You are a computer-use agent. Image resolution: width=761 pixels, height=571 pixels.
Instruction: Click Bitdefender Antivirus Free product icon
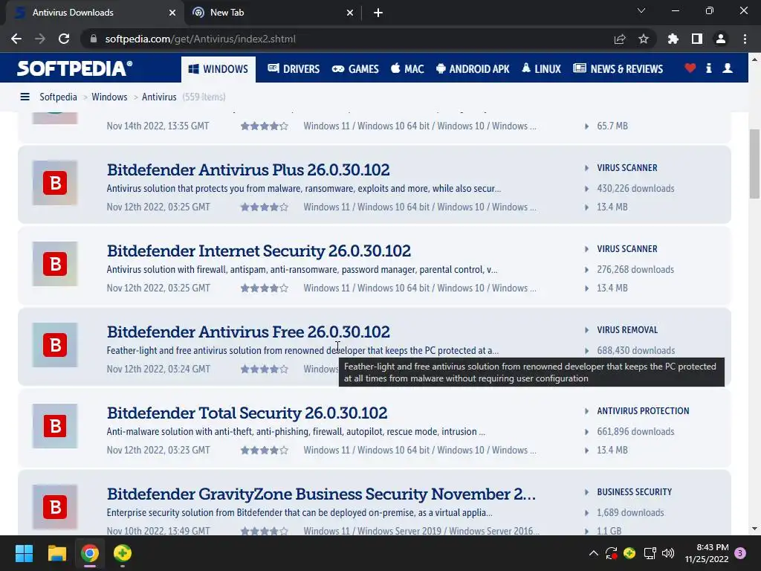click(55, 345)
